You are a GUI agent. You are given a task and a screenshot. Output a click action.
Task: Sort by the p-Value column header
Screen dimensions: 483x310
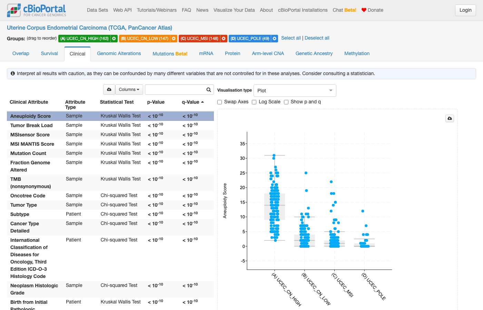156,102
